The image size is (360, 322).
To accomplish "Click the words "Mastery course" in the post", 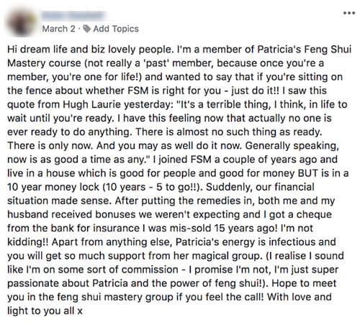I will [x=44, y=63].
